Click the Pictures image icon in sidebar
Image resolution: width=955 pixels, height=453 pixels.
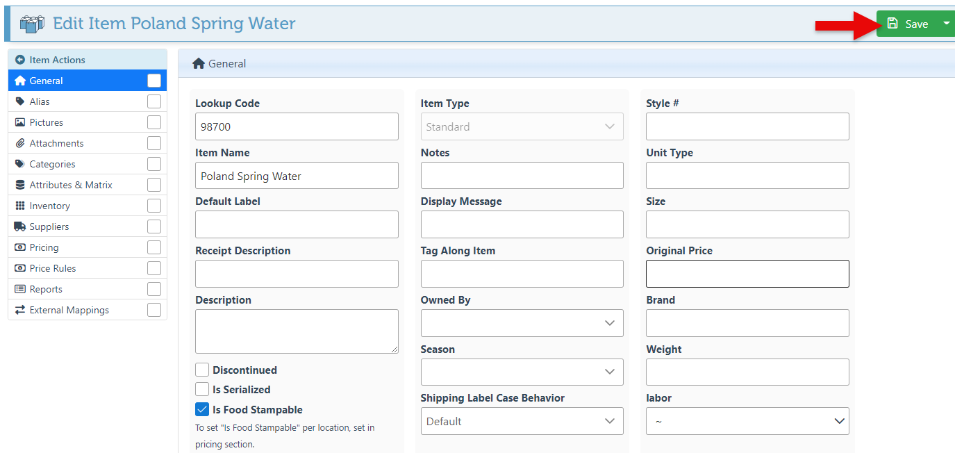(20, 122)
